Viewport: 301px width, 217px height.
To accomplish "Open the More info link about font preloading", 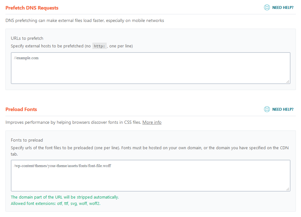I will coord(152,122).
